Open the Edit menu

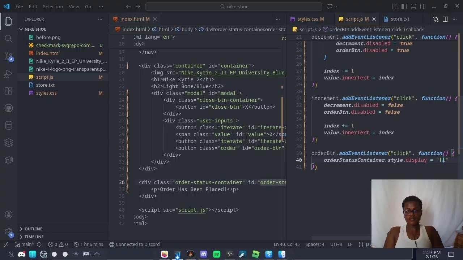[x=33, y=6]
